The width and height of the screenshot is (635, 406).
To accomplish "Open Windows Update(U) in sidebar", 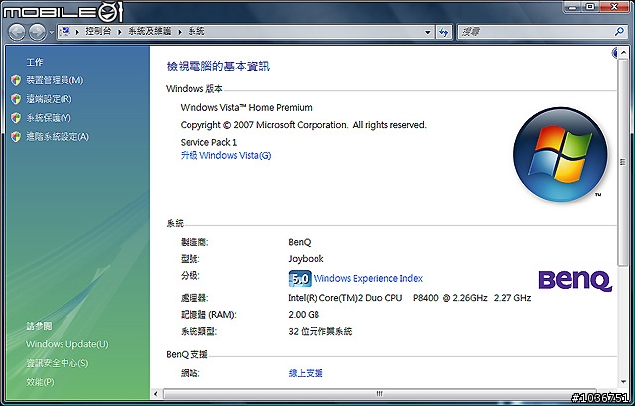I will point(67,344).
